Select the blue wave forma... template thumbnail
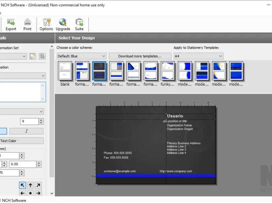 [x=150, y=71]
